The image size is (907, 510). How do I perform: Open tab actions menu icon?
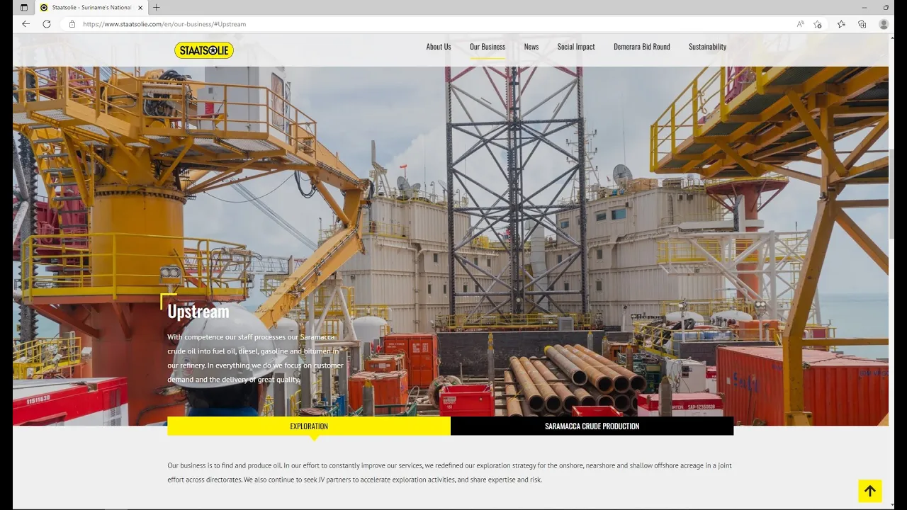coord(24,7)
